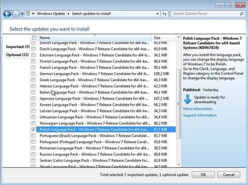248x185 pixels.
Task: Click the 90,1 MB size value
Action: point(160,68)
